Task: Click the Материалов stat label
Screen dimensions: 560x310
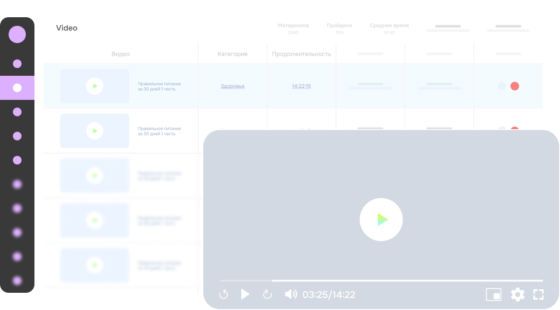Action: [293, 25]
